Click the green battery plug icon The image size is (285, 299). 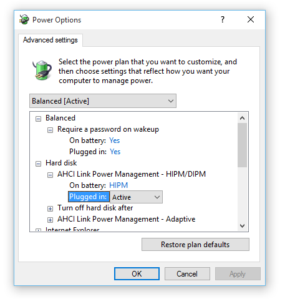[42, 71]
